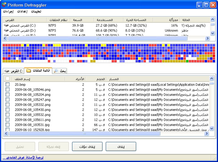Check the box for 2009-06-08_105046.png
This screenshot has height=162, width=218.
pos(7,90)
